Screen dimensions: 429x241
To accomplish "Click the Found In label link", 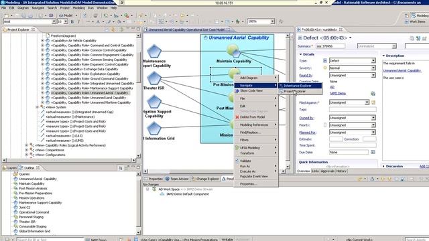I will (x=306, y=76).
